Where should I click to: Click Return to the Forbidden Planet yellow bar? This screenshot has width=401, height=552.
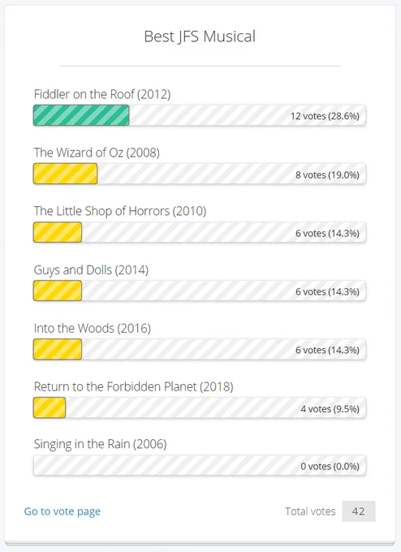pos(50,408)
